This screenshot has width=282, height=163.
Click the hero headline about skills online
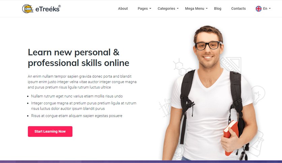click(x=78, y=58)
